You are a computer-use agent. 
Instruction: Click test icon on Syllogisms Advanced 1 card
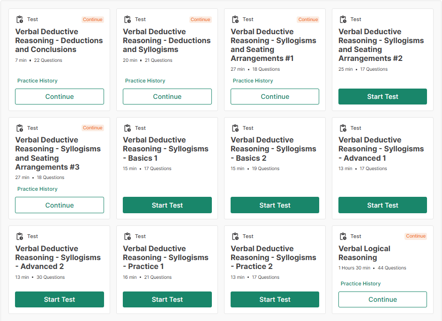pos(343,128)
